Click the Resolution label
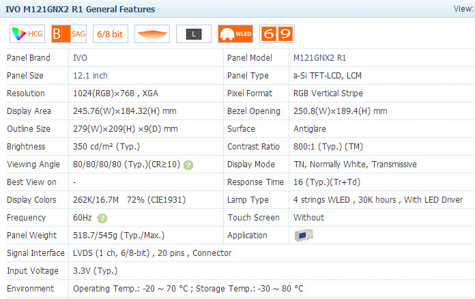Image resolution: width=475 pixels, height=299 pixels. tap(26, 94)
